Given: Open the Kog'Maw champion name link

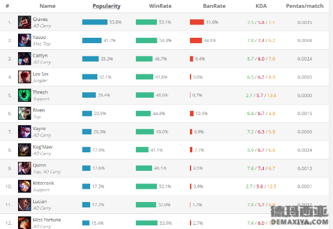Looking at the screenshot, I should coord(43,147).
